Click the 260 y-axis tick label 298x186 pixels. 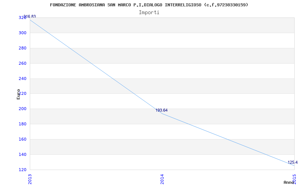click(22, 63)
